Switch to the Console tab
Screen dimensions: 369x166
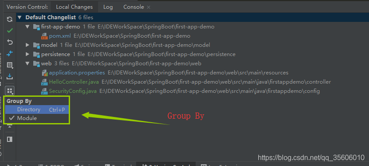tap(134, 7)
